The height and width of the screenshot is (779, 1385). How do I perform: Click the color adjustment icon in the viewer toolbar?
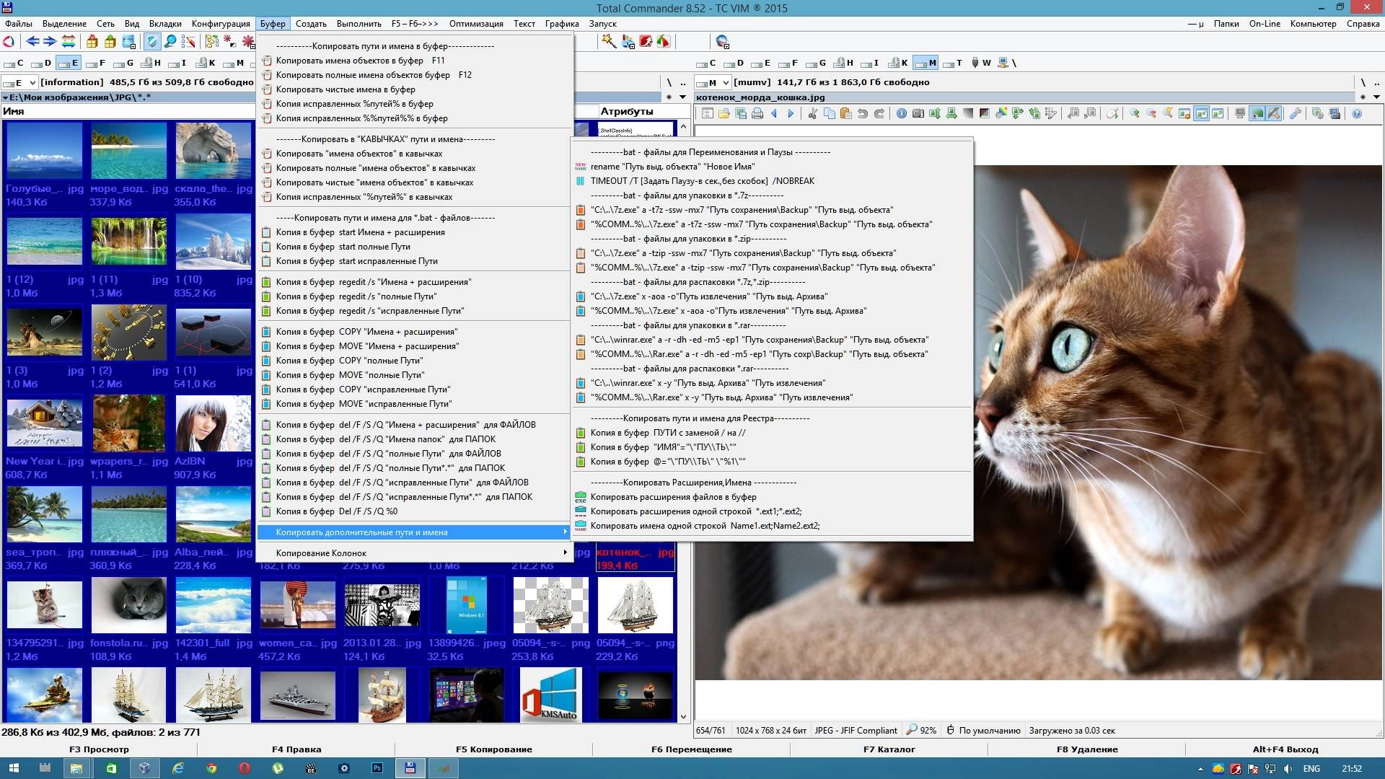coord(1001,113)
